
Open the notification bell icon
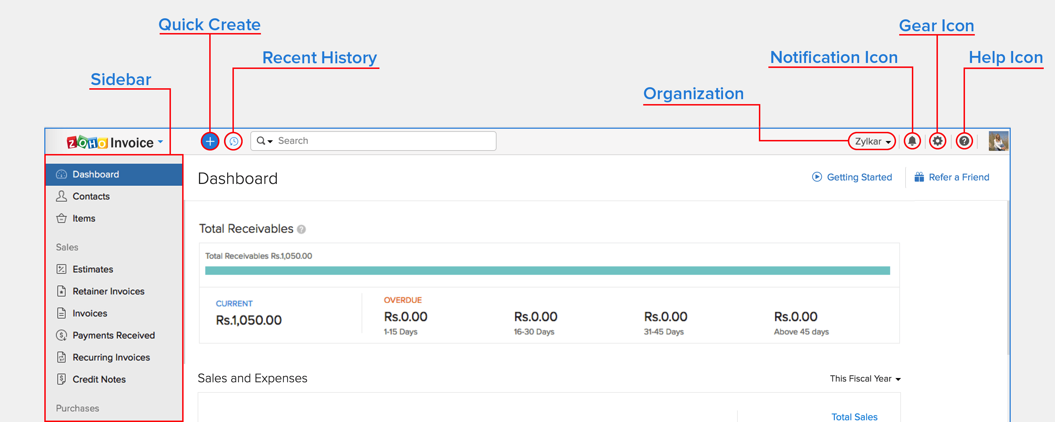(x=912, y=141)
